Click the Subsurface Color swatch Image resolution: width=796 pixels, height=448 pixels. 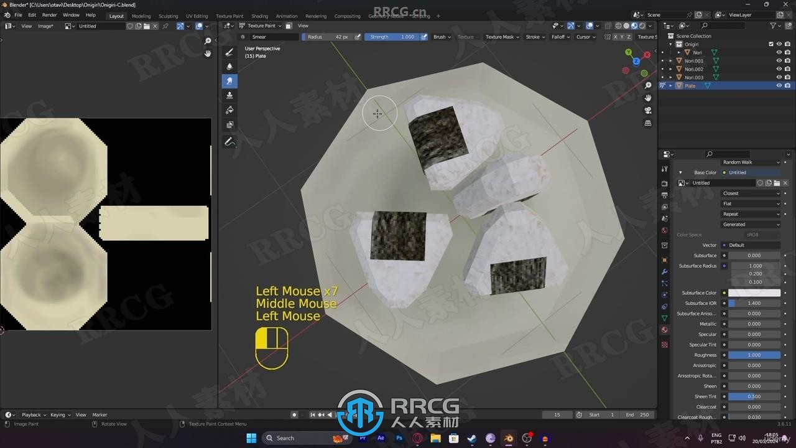pyautogui.click(x=754, y=292)
